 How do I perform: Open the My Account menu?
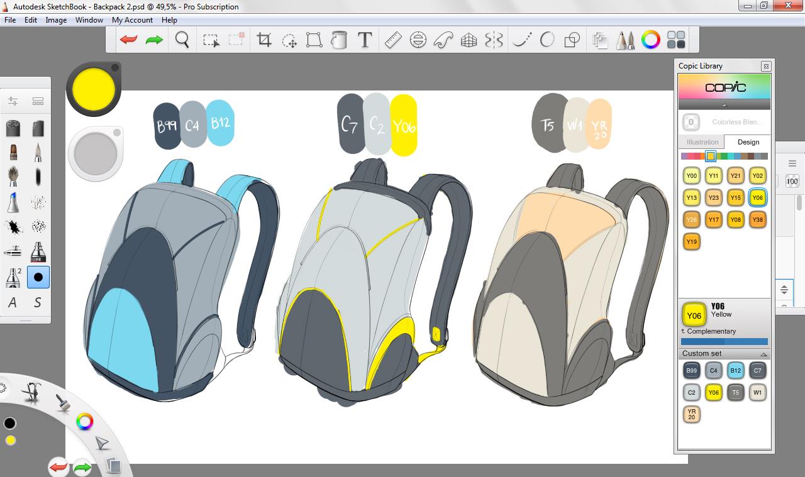coord(132,20)
